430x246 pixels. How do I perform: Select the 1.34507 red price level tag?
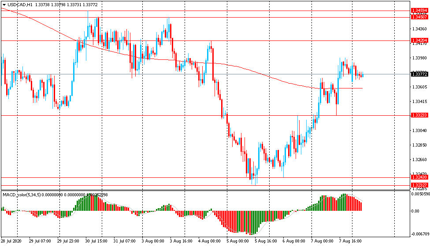pyautogui.click(x=419, y=17)
